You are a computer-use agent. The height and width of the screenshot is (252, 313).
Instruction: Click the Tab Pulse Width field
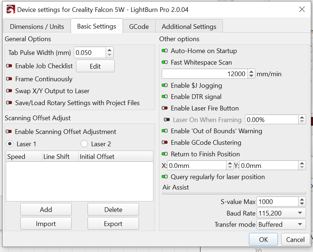pyautogui.click(x=90, y=53)
